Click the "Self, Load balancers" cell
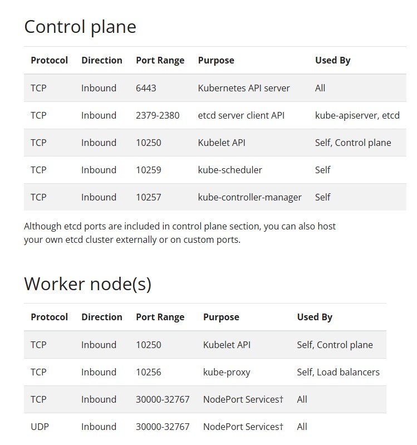 338,372
